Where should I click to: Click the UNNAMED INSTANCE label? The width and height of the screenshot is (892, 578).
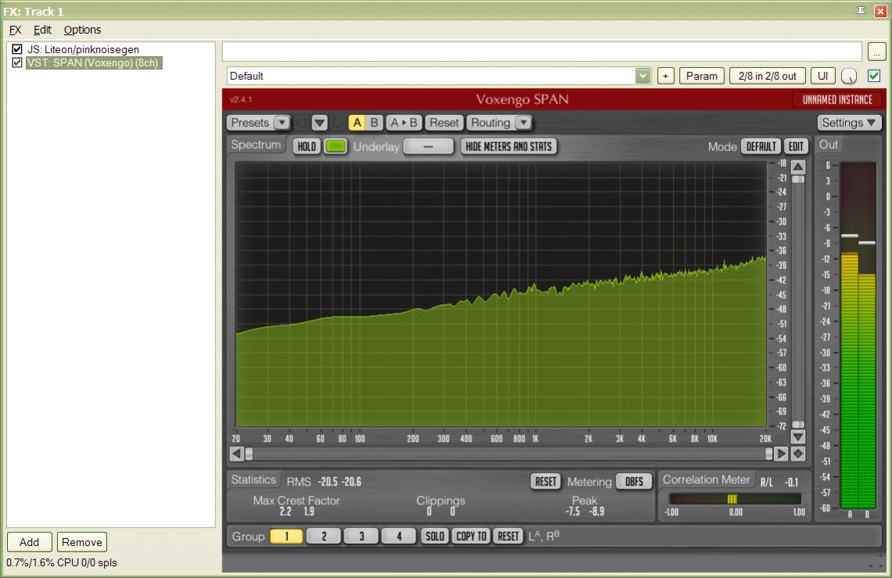pyautogui.click(x=836, y=99)
